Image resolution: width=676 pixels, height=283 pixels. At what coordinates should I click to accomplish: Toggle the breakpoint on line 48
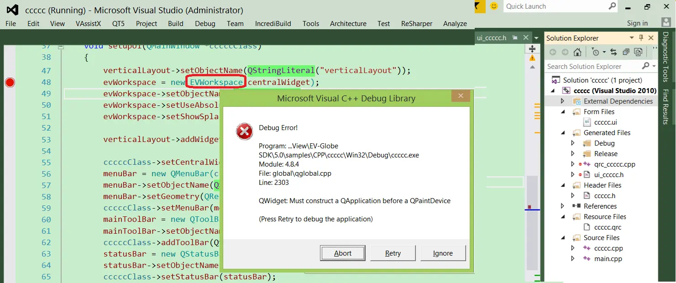10,82
